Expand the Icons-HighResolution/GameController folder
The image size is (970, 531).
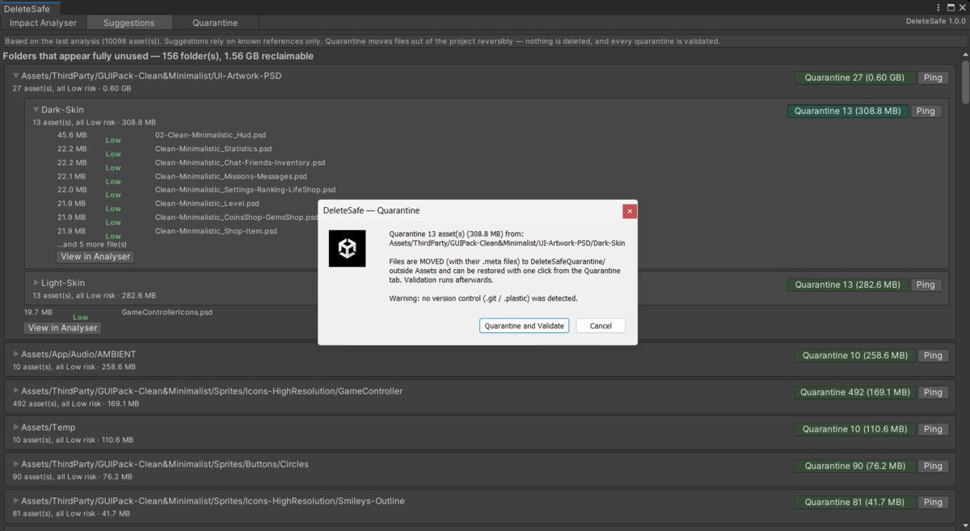tap(16, 390)
